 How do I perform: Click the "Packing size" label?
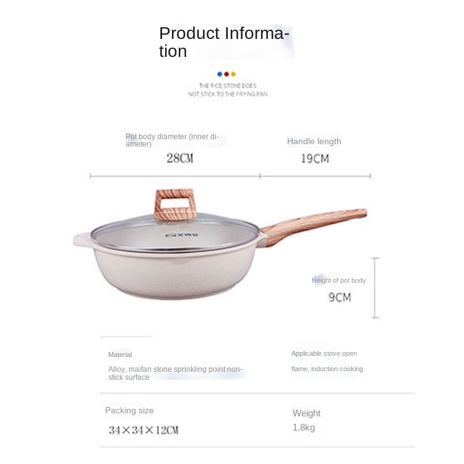[129, 410]
